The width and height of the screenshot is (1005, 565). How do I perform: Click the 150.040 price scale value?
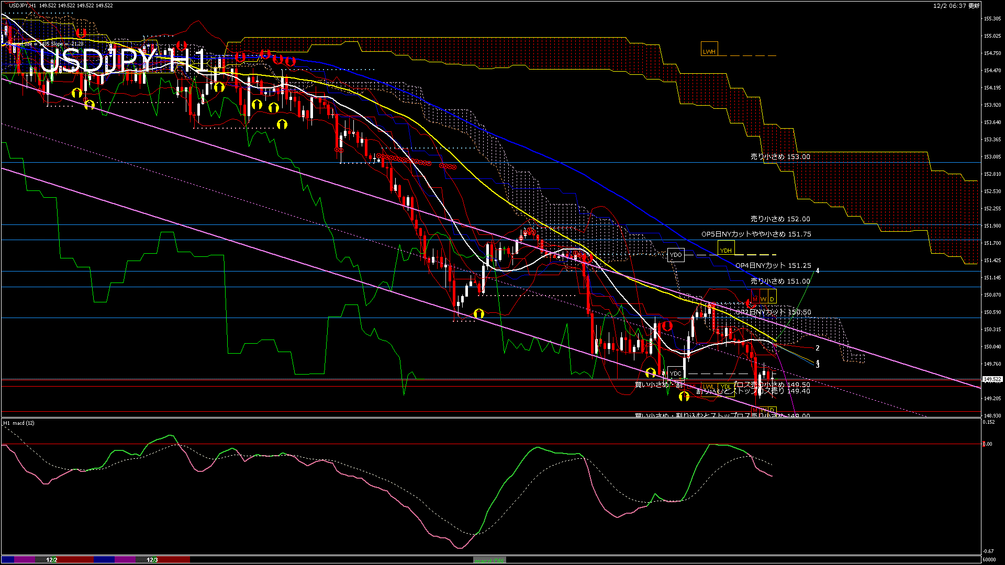(992, 347)
